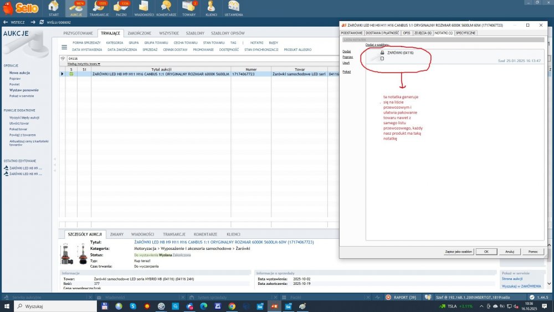The image size is (554, 312).
Task: Click the Usuń note link
Action: point(346,63)
